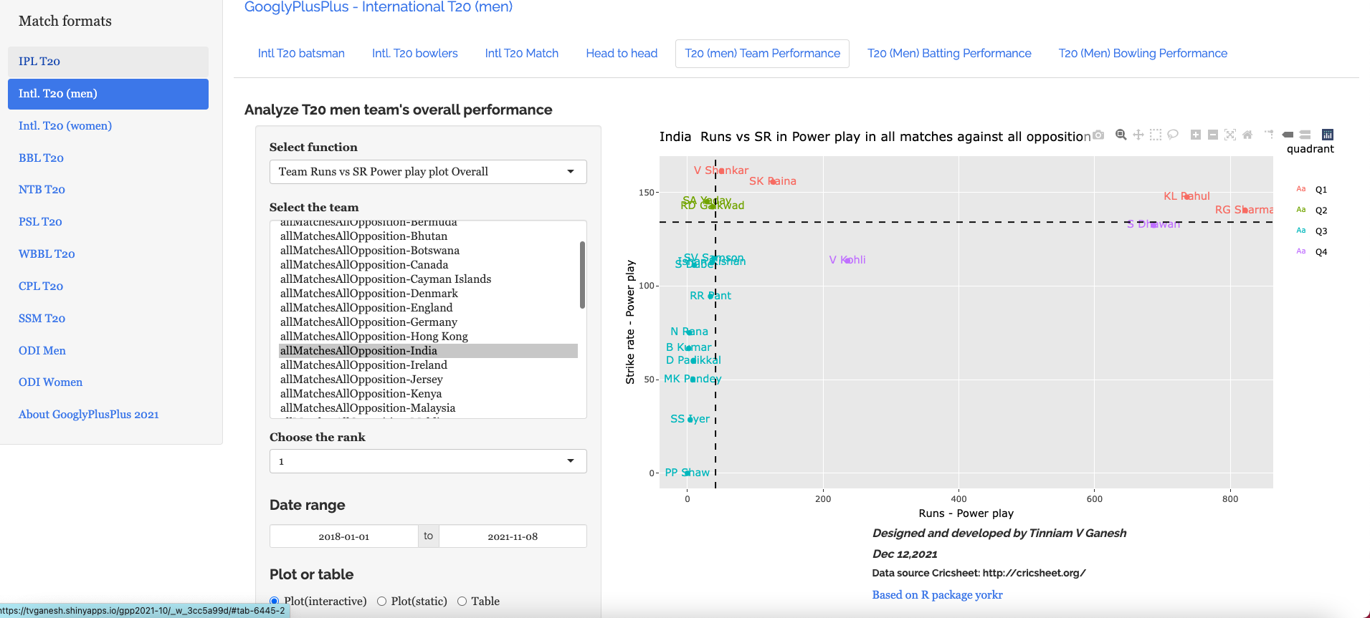Click the Zoom in plus icon
This screenshot has width=1370, height=618.
(1196, 135)
